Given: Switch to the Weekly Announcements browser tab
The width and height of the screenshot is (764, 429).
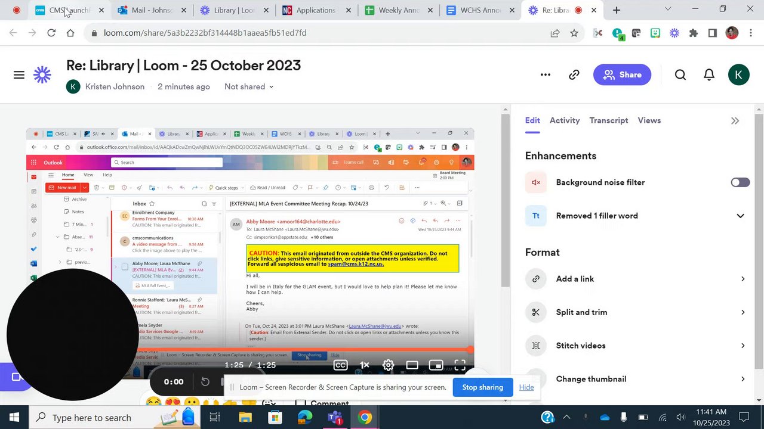Looking at the screenshot, I should (398, 10).
